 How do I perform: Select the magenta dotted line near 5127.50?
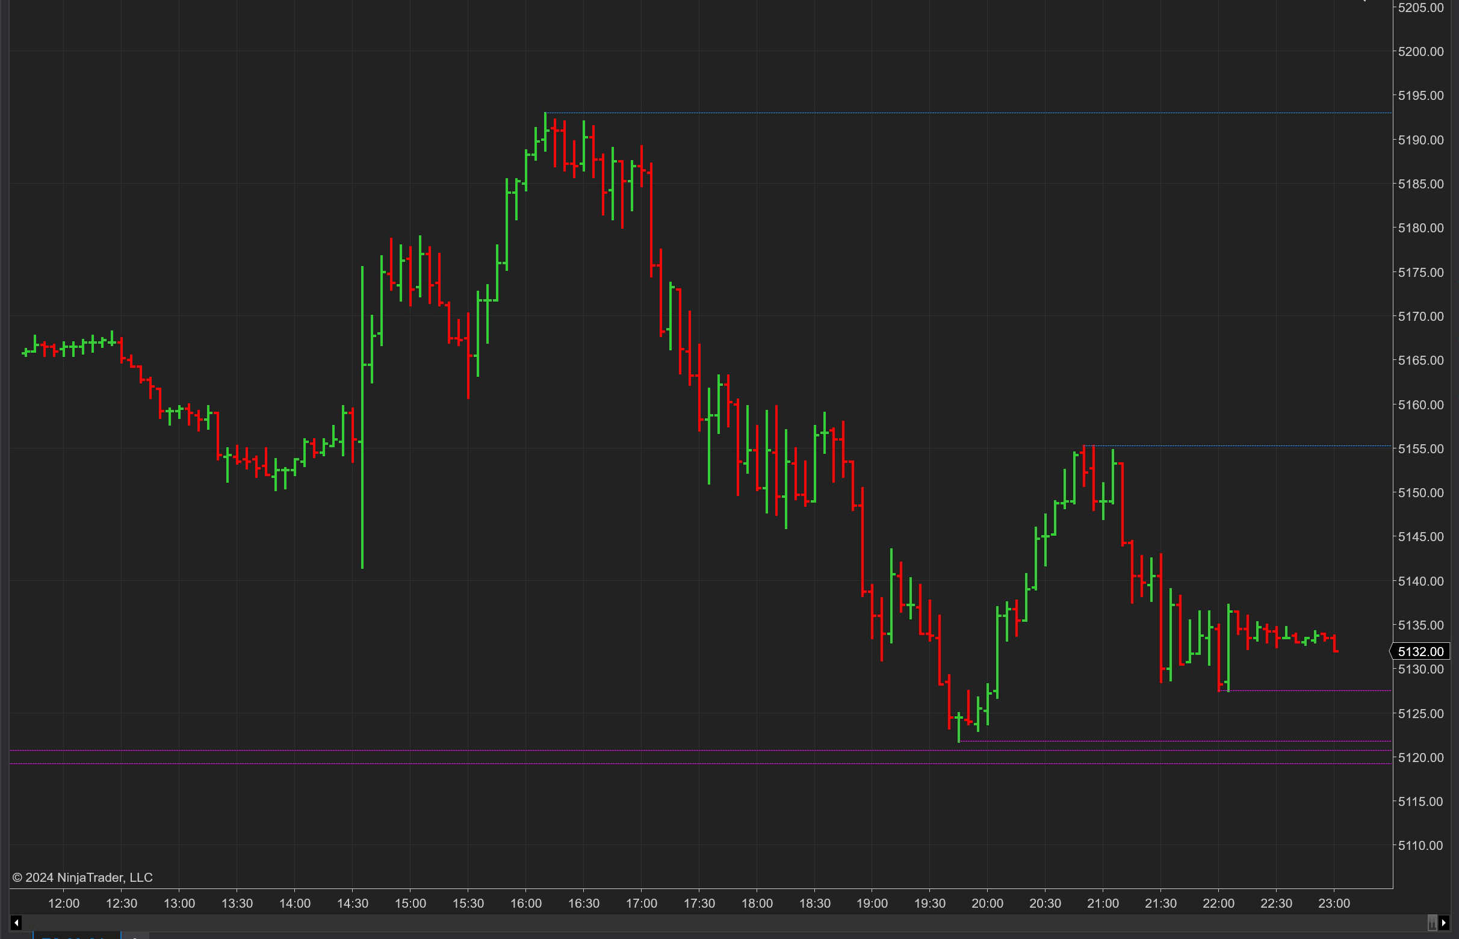1311,691
